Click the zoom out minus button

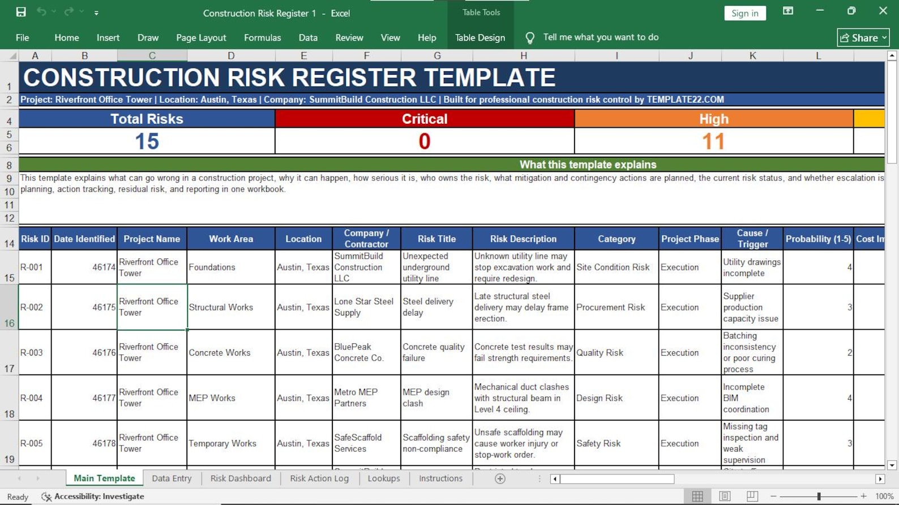pos(773,496)
